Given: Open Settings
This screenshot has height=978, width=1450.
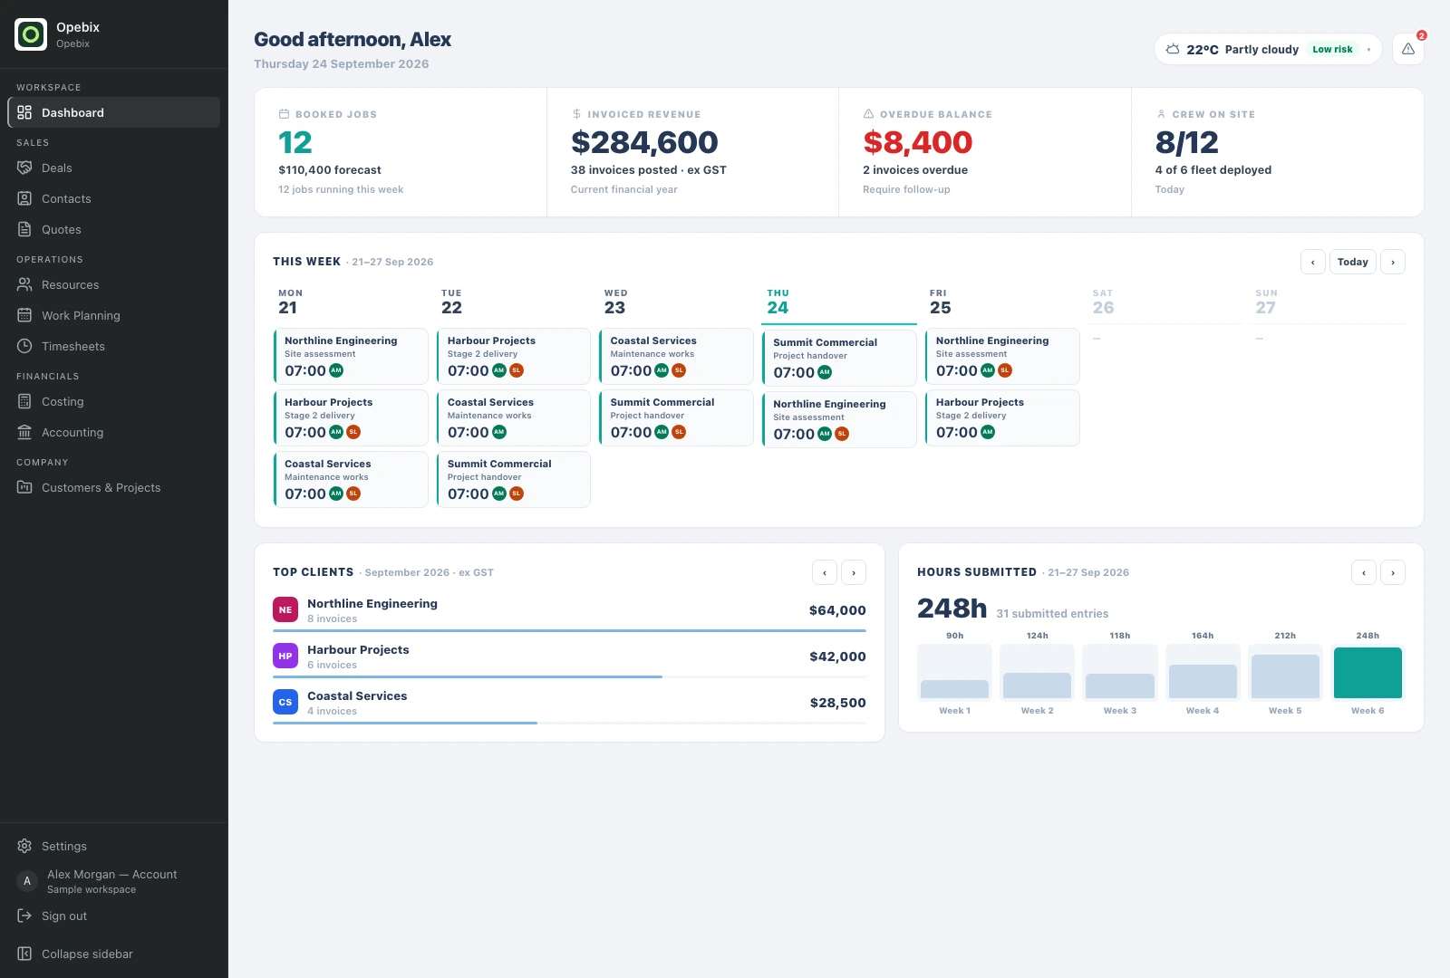Looking at the screenshot, I should (114, 846).
